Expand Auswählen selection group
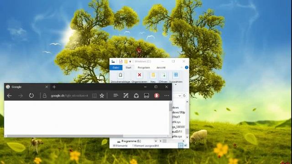The height and width of the screenshot is (164, 292). pos(176,78)
